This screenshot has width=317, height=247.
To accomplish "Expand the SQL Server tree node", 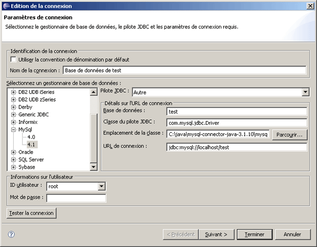I will coord(13,160).
